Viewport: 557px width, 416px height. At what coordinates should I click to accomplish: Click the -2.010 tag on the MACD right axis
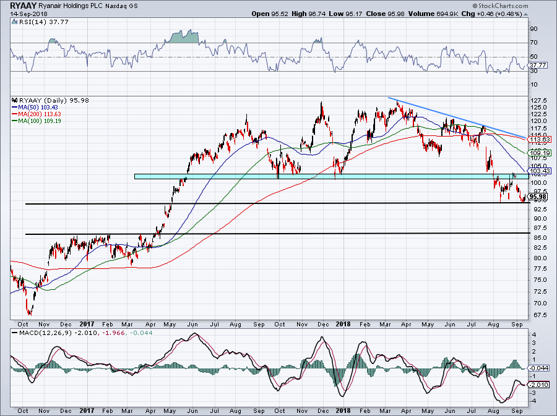coord(540,385)
